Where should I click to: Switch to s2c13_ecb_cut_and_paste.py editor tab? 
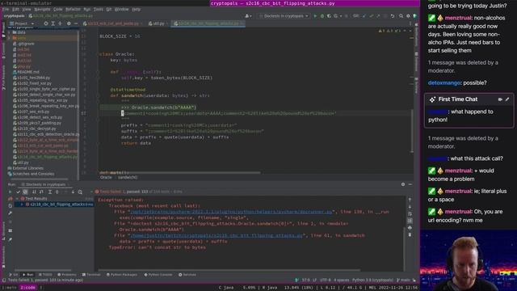click(112, 23)
